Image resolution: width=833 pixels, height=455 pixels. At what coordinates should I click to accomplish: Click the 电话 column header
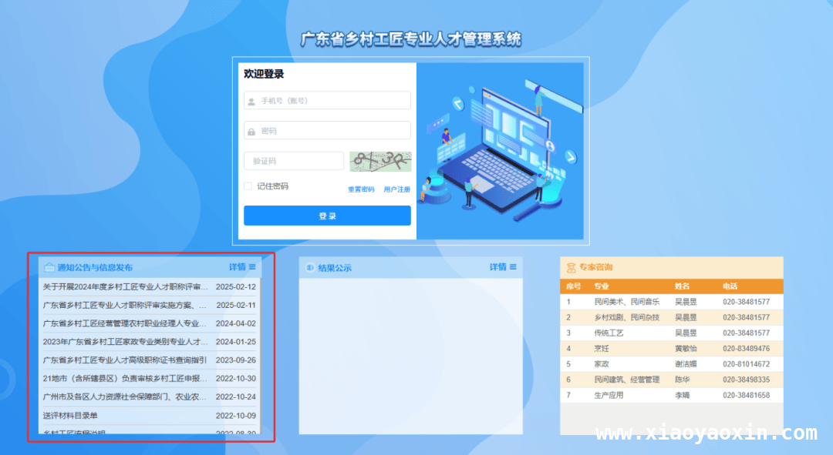coord(730,286)
